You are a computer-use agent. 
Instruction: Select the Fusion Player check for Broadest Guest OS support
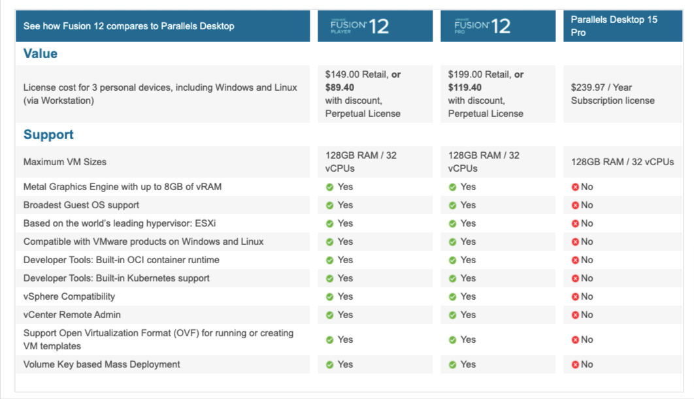[330, 205]
